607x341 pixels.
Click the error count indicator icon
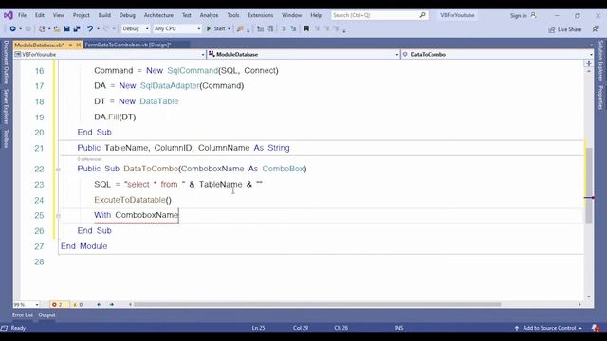(x=54, y=305)
